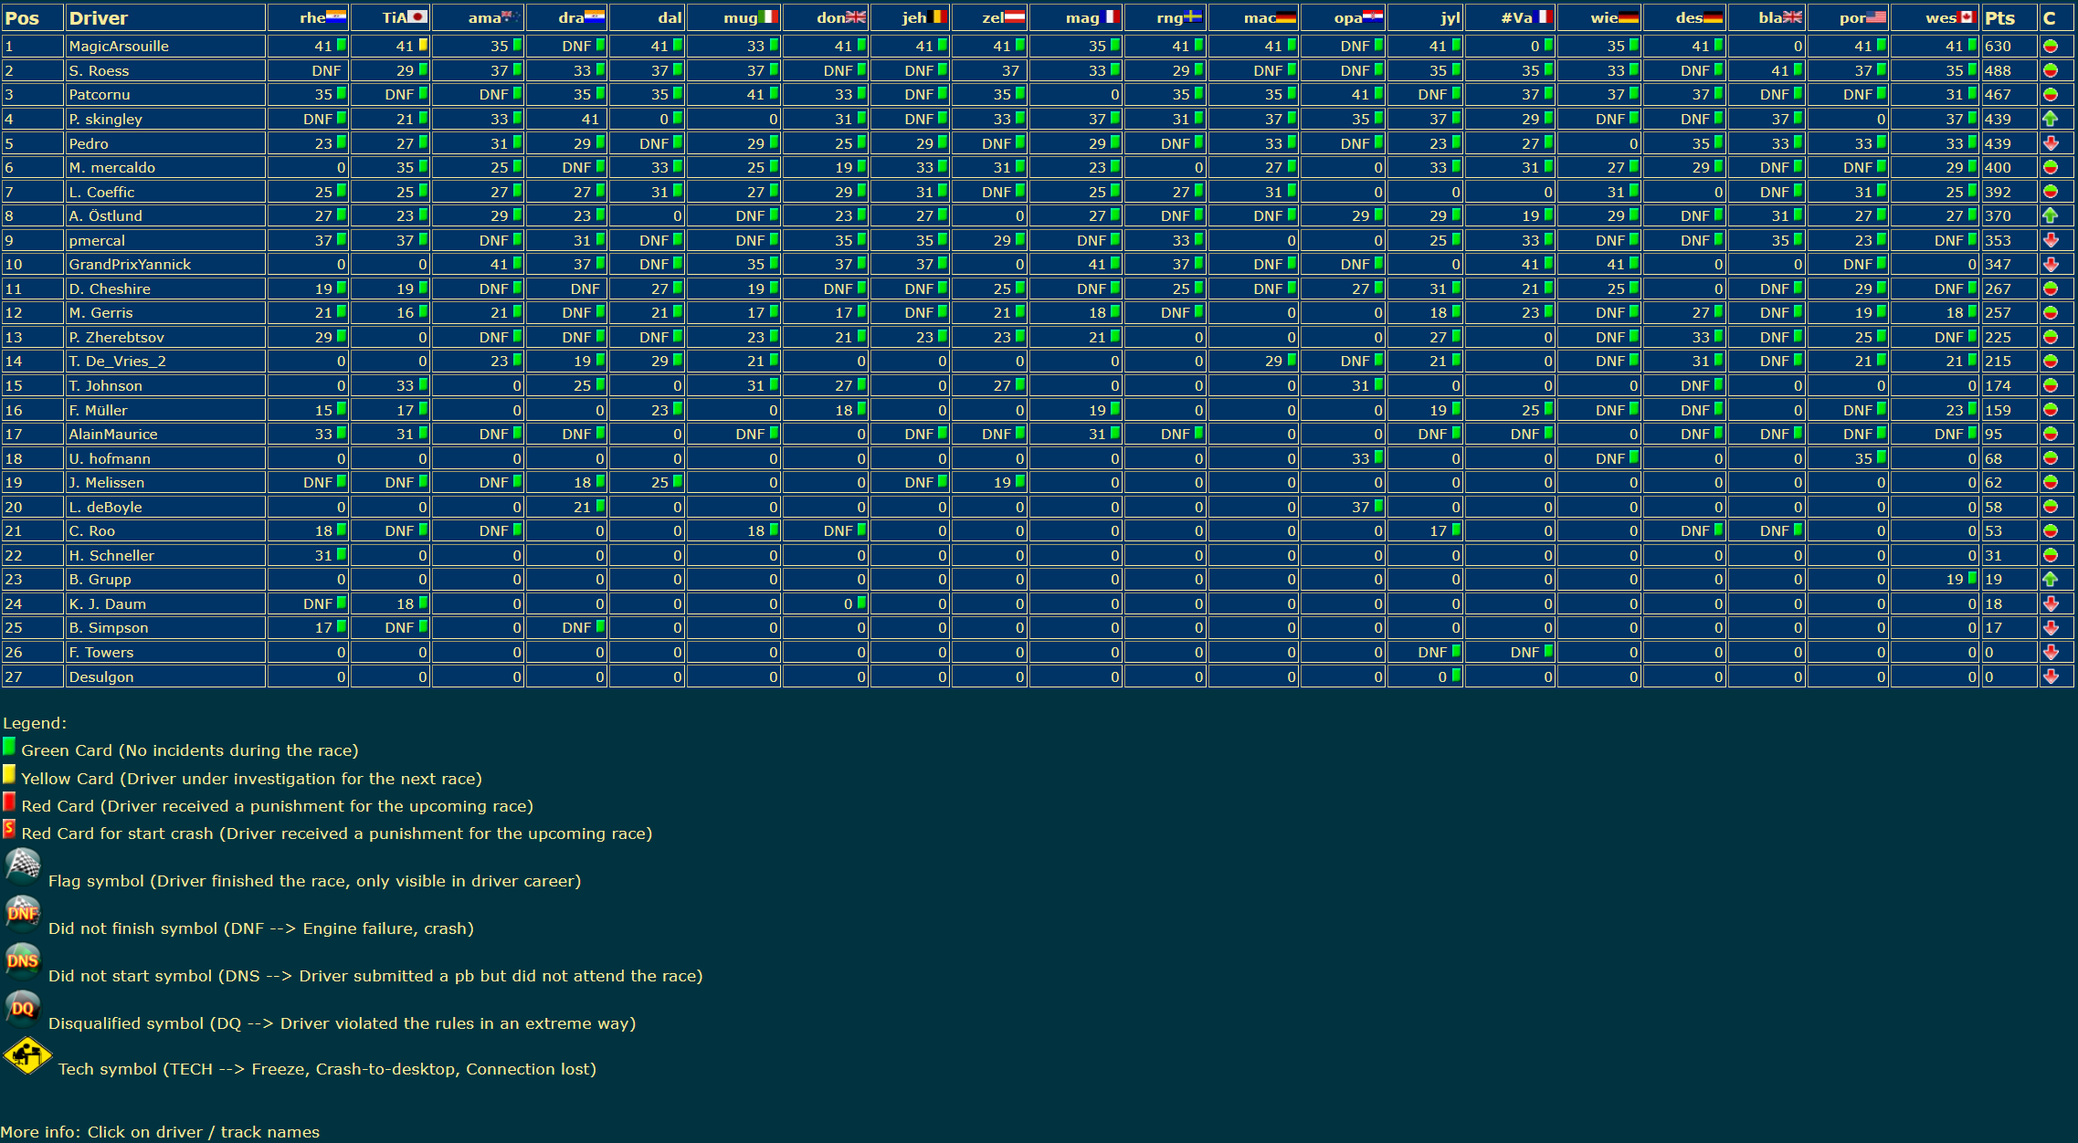Open driver MagicArsouille's career page

point(119,46)
